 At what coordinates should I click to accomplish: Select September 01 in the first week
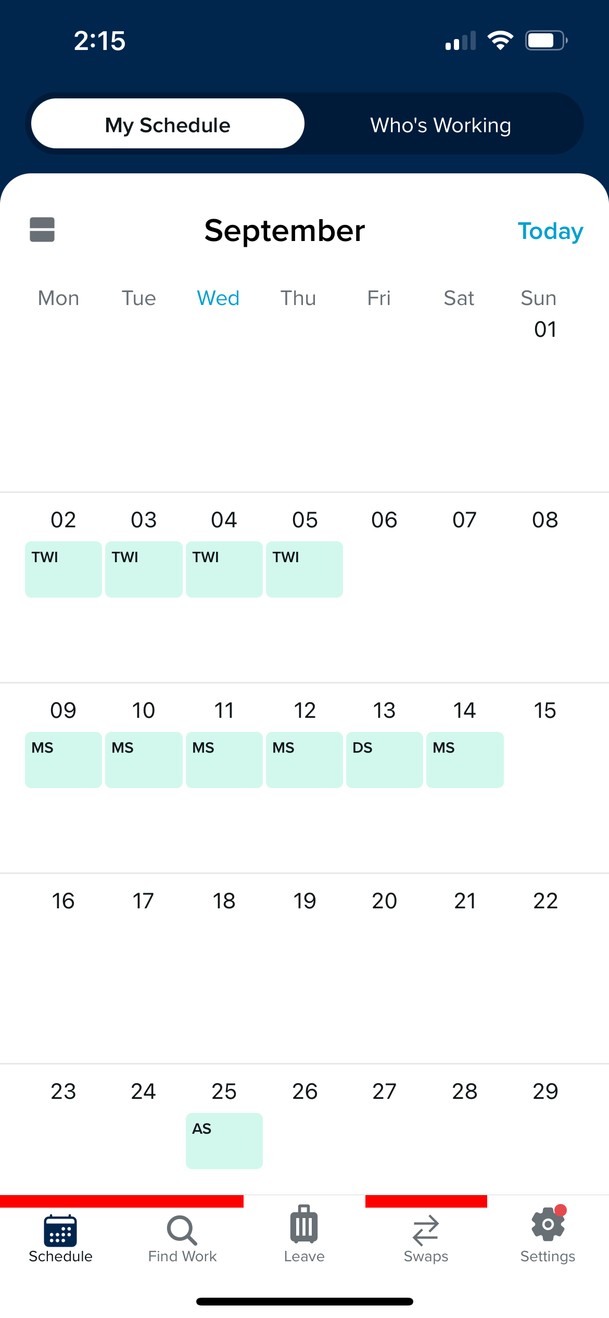coord(545,328)
